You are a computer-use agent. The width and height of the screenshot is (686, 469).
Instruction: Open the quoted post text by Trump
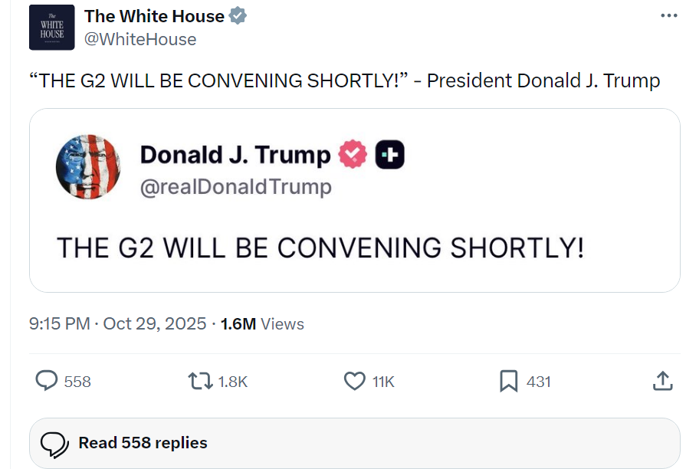pyautogui.click(x=320, y=248)
